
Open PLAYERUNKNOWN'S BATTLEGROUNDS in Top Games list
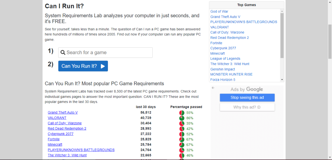point(244,22)
